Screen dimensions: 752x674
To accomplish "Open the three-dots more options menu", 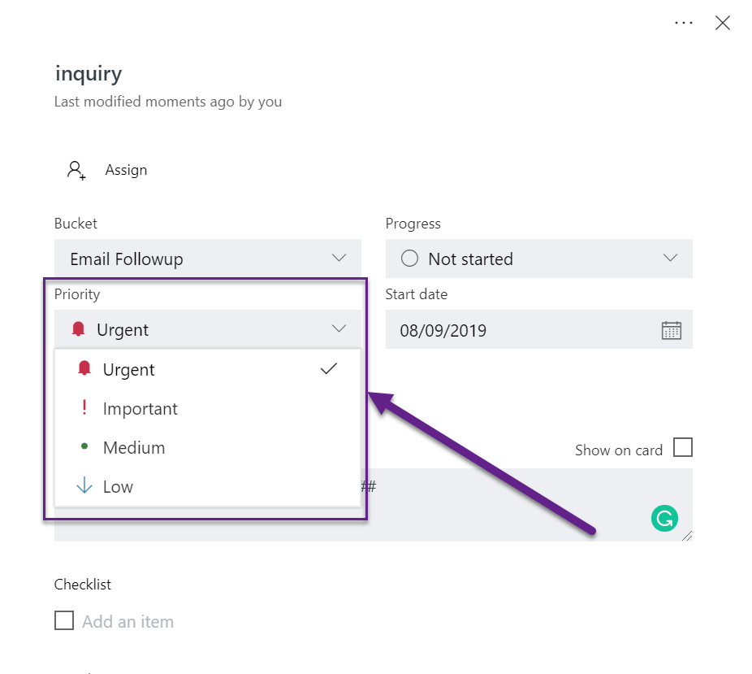I will [x=684, y=23].
